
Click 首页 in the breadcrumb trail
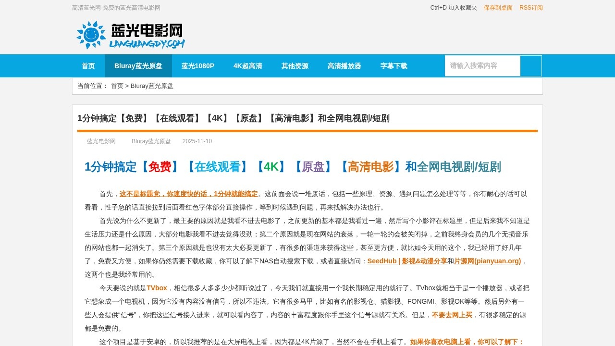click(x=116, y=86)
